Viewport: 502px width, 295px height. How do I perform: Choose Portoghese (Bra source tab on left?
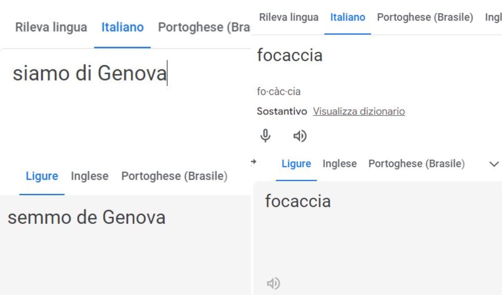click(x=204, y=27)
